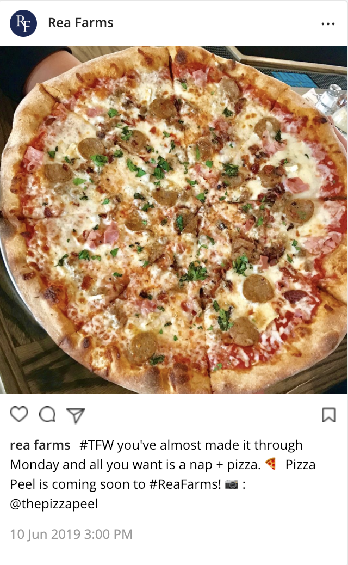
Task: Expand the three-dot more options menu
Action: pos(328,24)
